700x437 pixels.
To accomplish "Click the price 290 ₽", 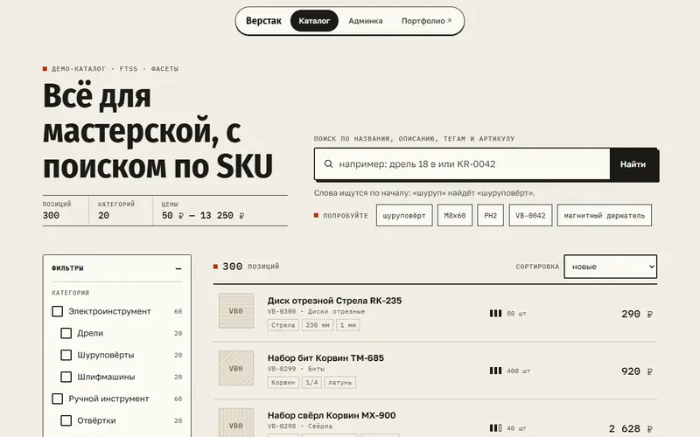I will (x=637, y=314).
